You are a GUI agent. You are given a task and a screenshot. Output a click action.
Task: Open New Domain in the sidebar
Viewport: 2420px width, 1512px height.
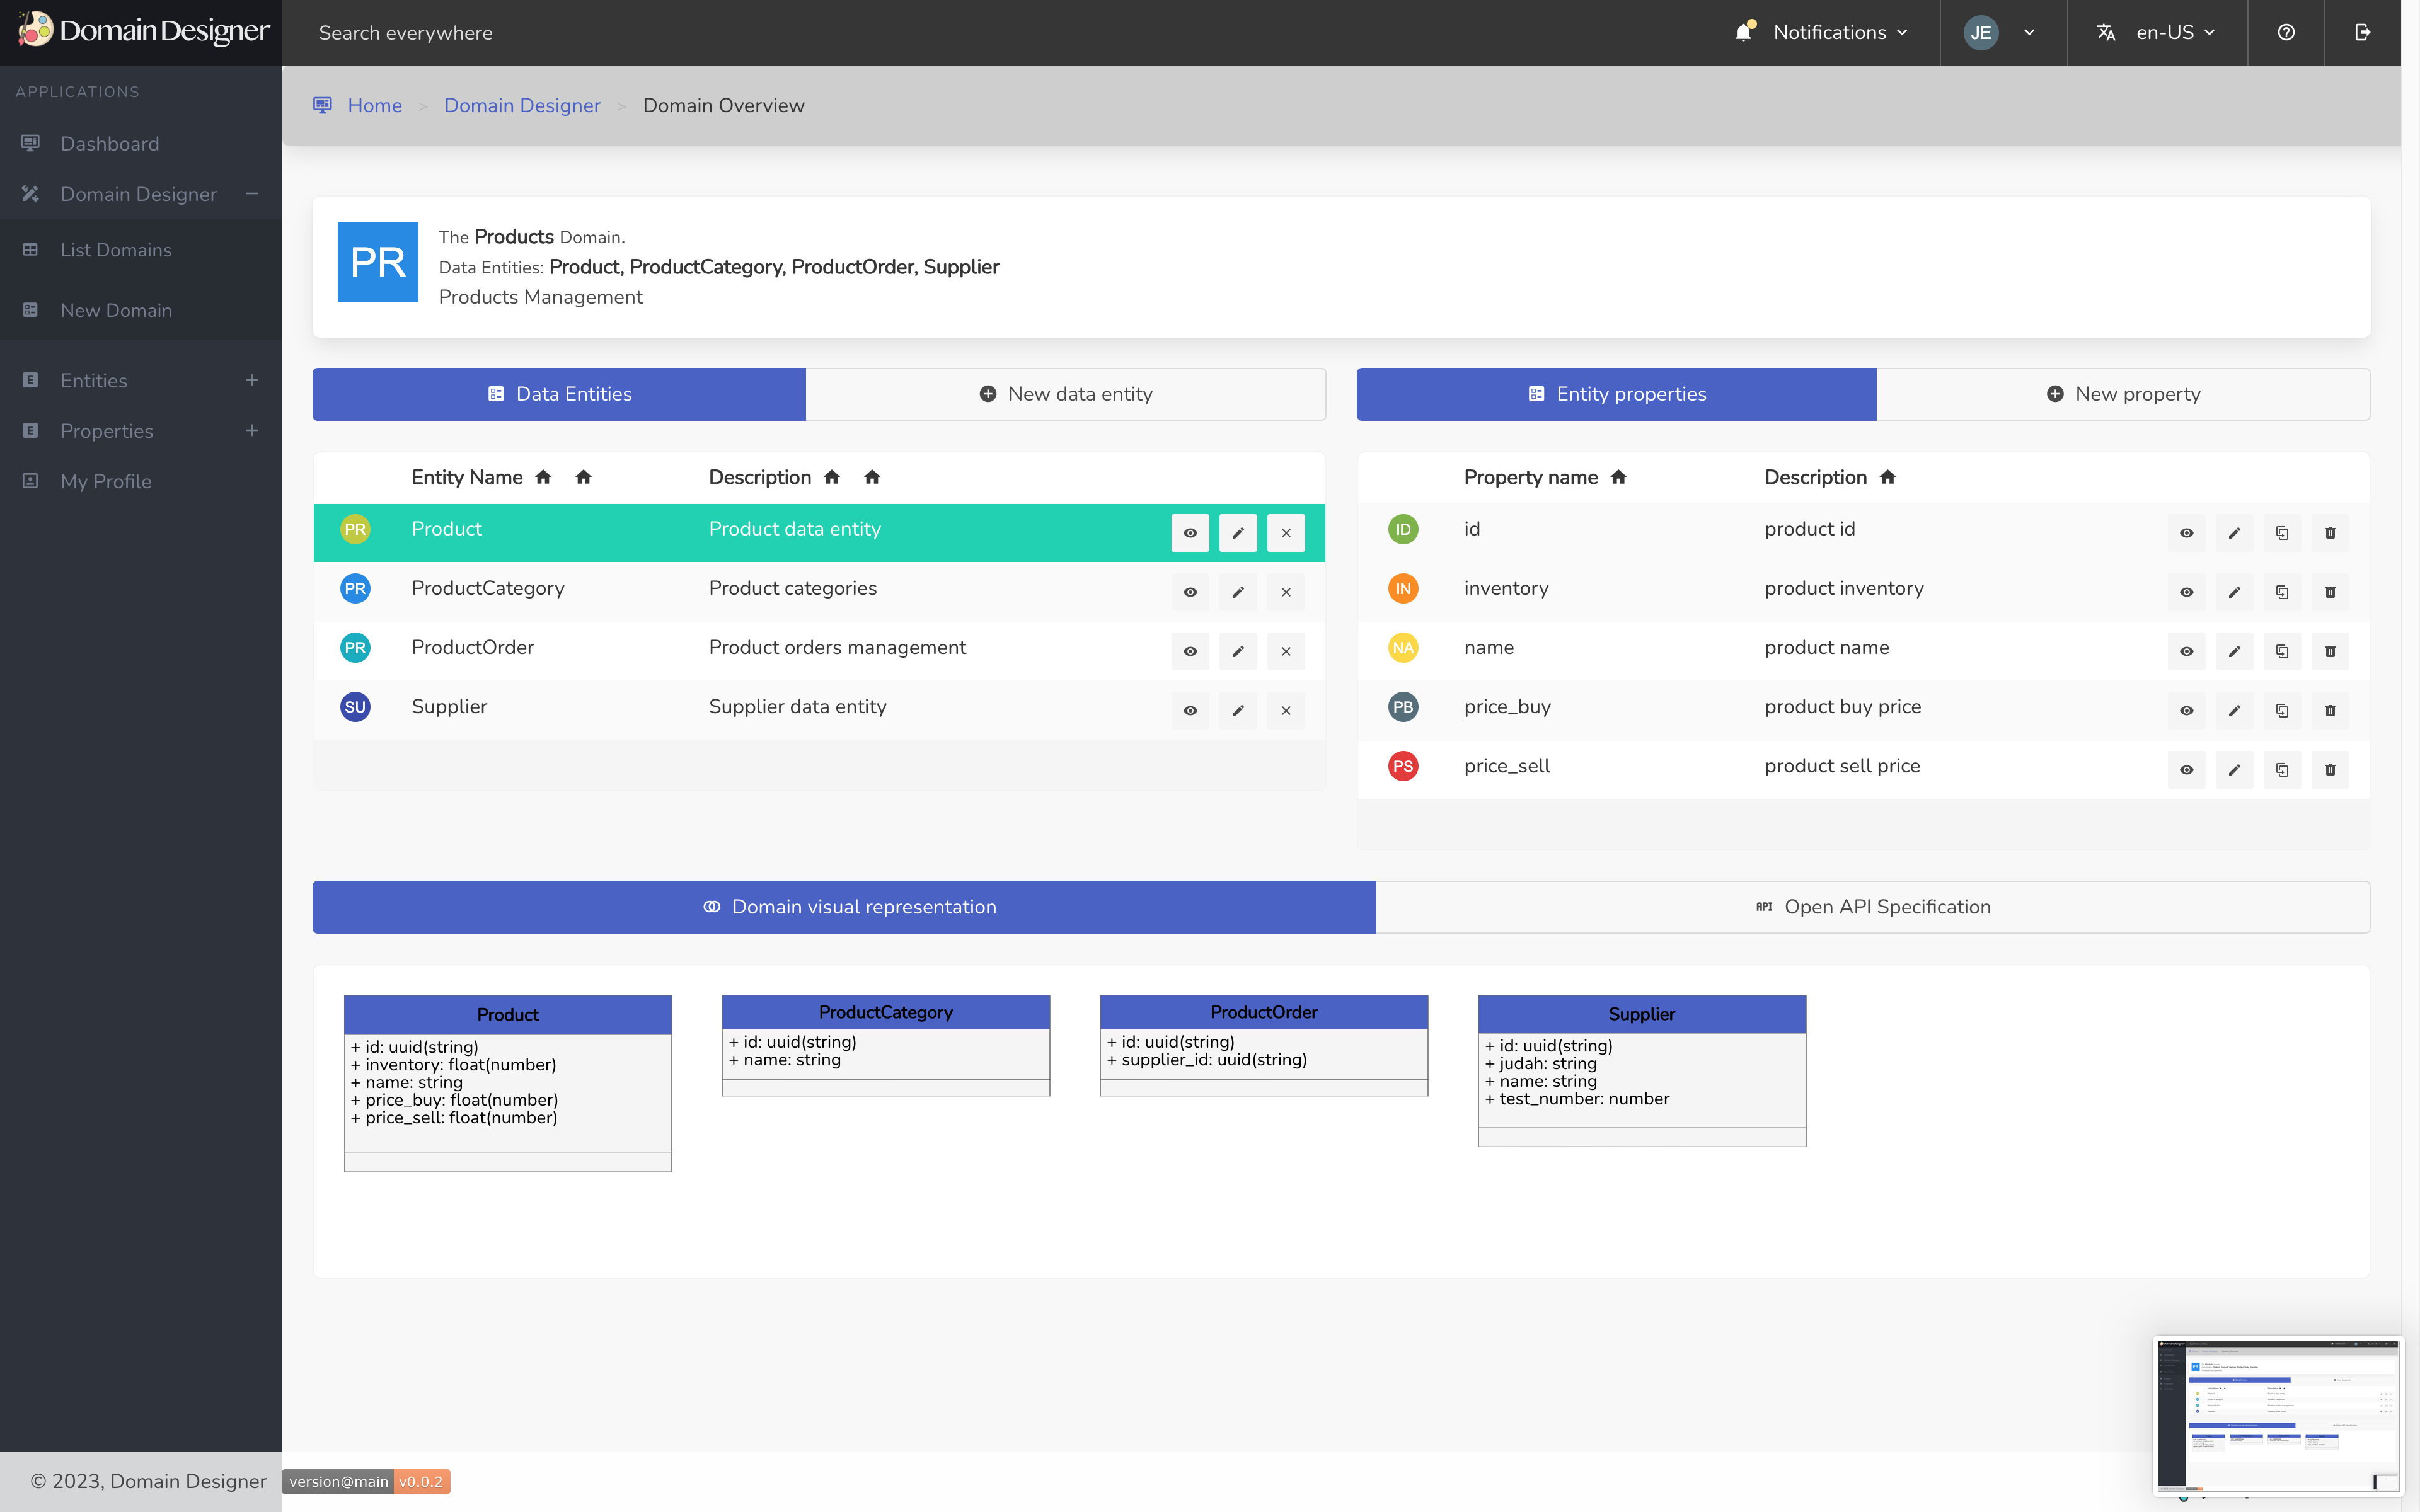pyautogui.click(x=116, y=310)
